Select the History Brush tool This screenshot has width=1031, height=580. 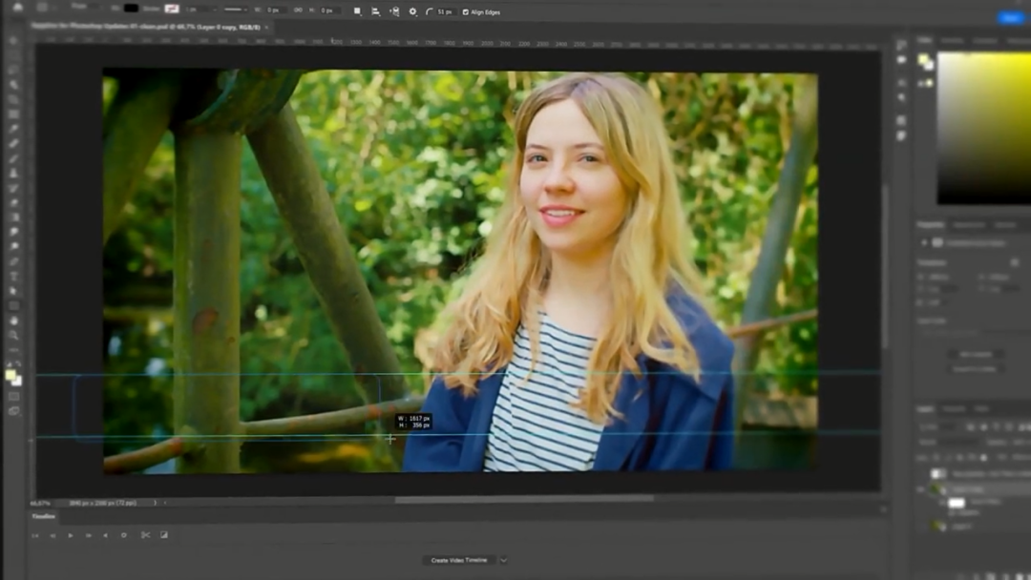(x=13, y=188)
